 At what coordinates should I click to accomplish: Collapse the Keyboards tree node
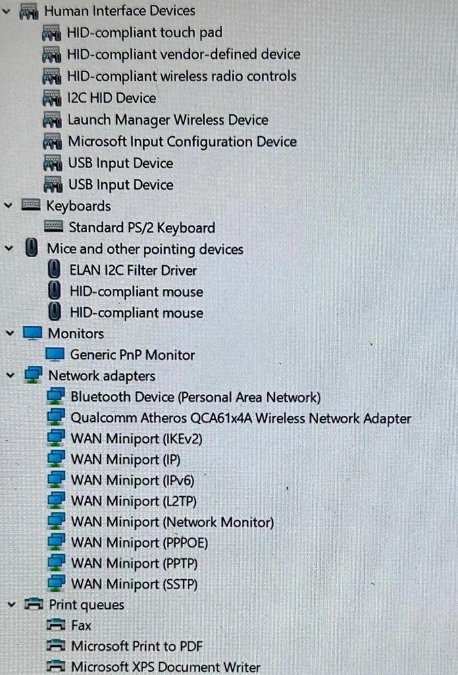(8, 206)
